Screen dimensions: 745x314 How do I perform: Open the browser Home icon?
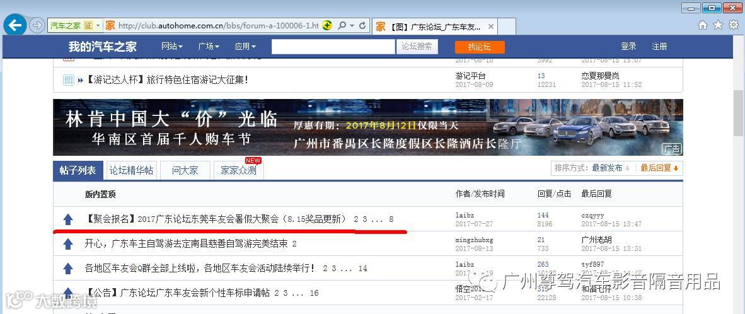pyautogui.click(x=703, y=25)
